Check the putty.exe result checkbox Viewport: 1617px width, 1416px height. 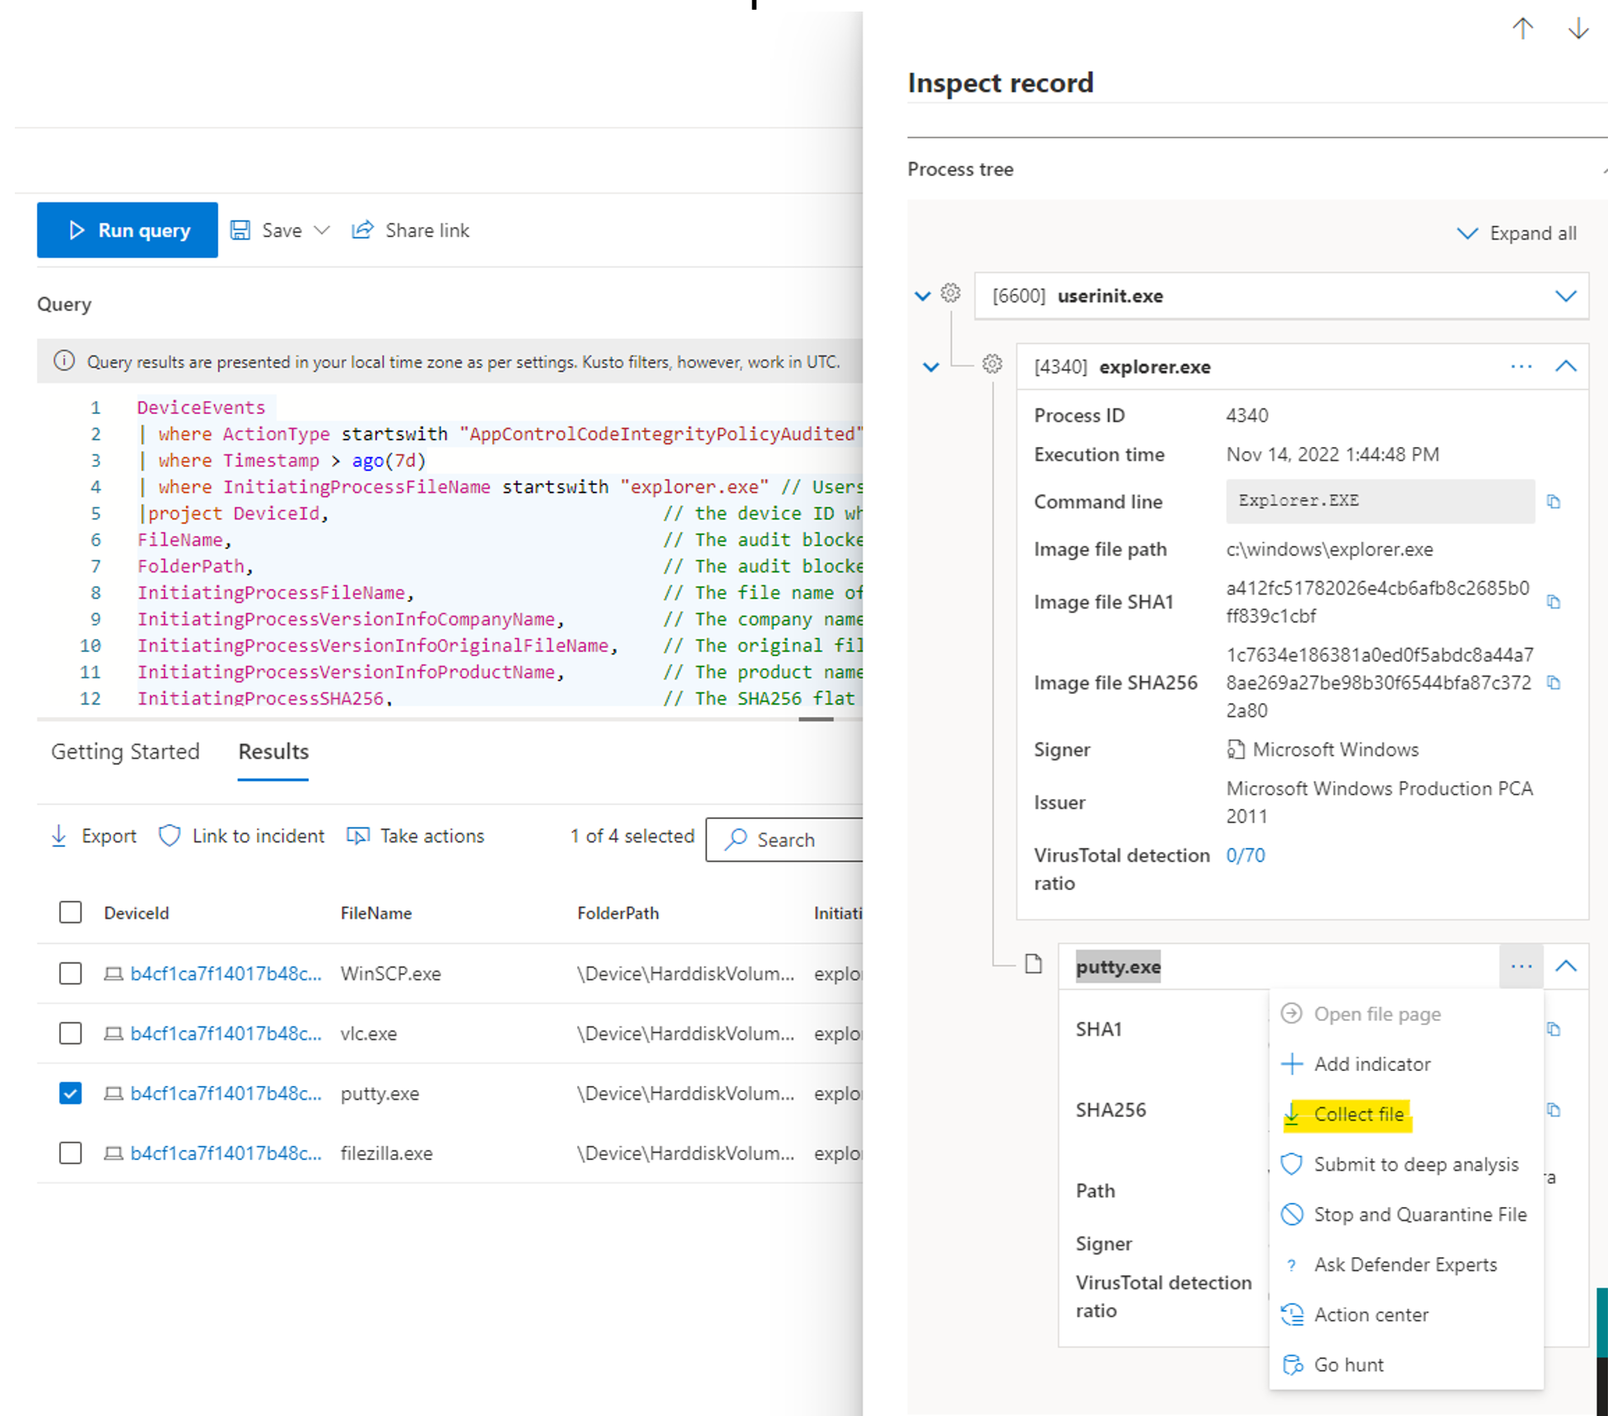click(x=69, y=1093)
